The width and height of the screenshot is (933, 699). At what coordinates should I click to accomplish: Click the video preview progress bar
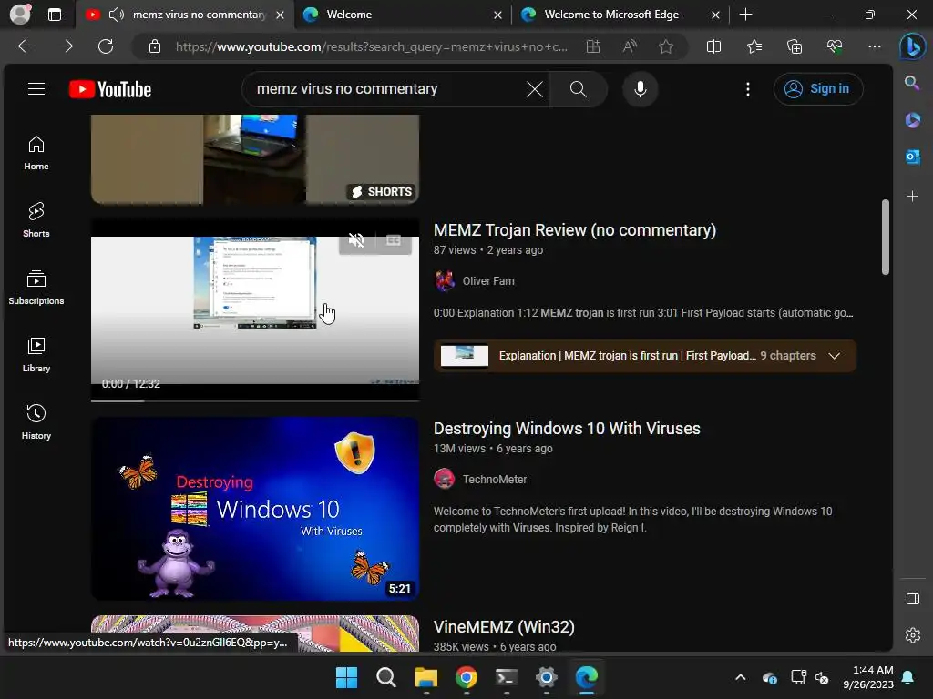pos(255,400)
